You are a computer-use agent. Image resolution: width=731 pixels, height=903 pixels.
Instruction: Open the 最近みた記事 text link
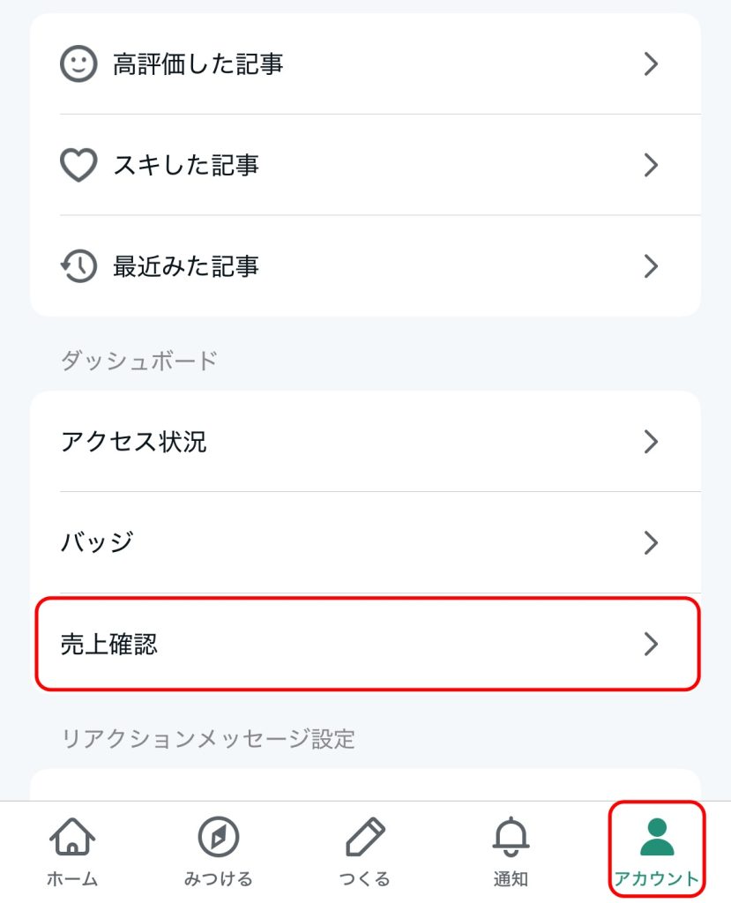185,266
